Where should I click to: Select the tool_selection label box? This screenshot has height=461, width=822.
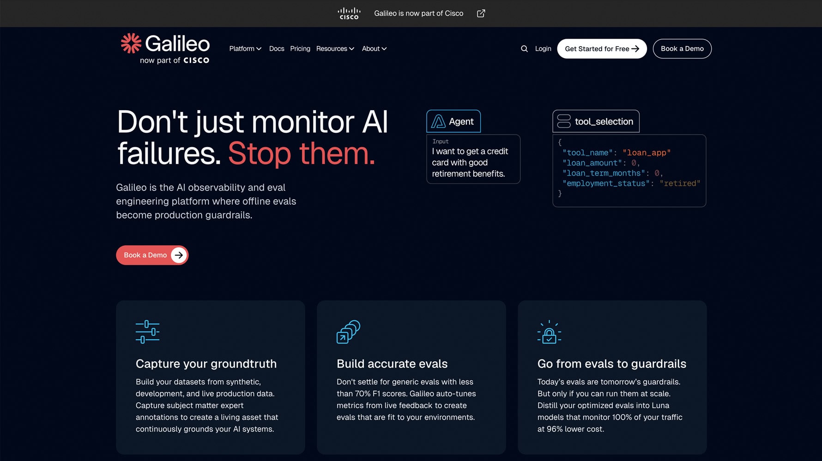596,121
